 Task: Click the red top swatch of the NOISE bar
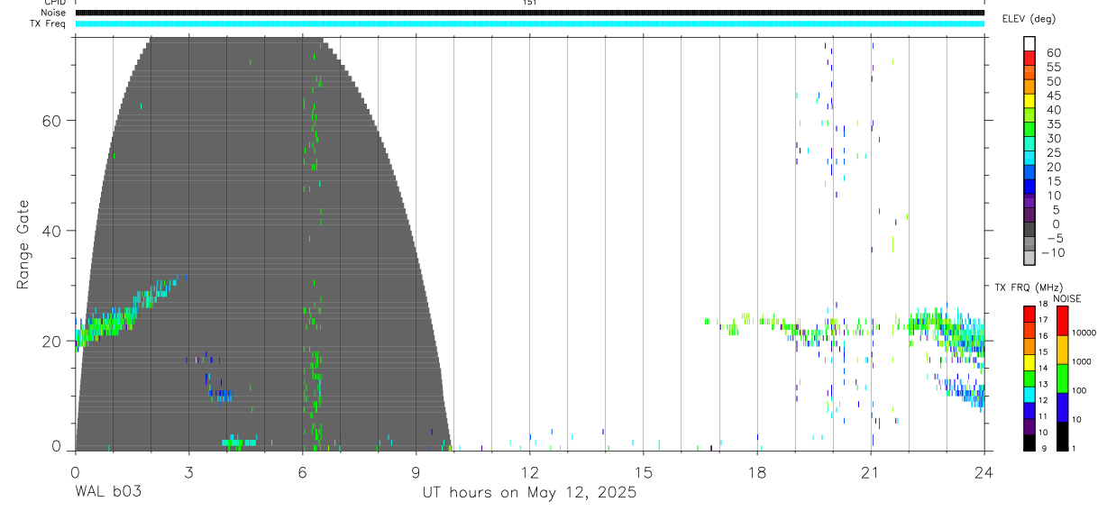coord(1062,321)
